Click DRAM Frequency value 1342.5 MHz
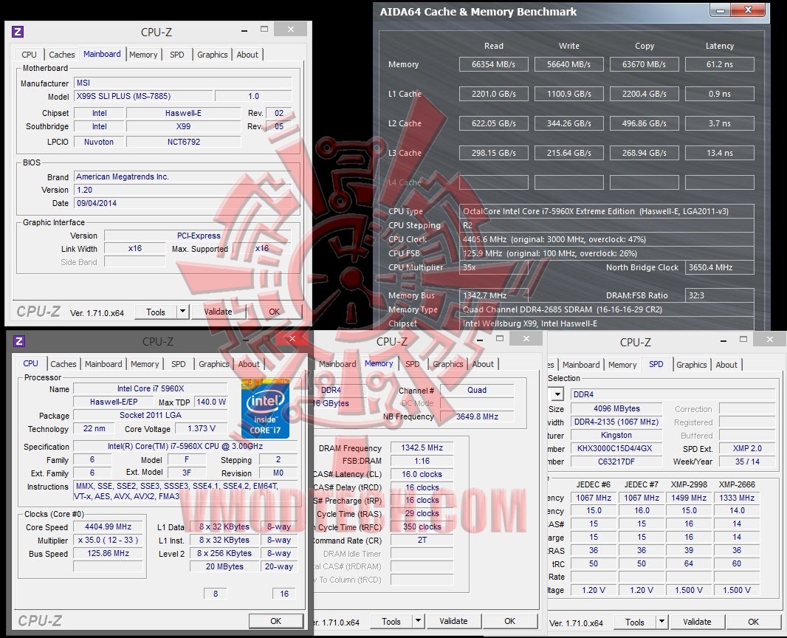The image size is (787, 638). (422, 447)
